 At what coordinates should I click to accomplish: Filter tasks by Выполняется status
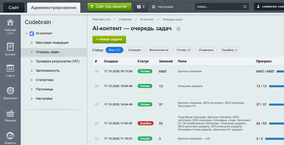(x=159, y=50)
